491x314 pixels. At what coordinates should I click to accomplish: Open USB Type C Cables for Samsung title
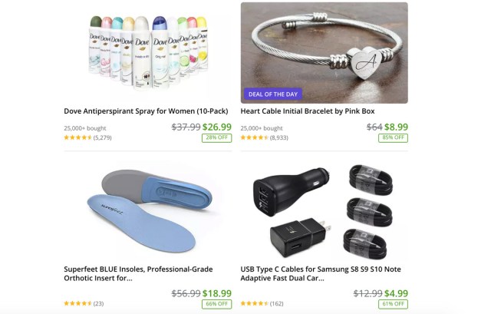321,273
